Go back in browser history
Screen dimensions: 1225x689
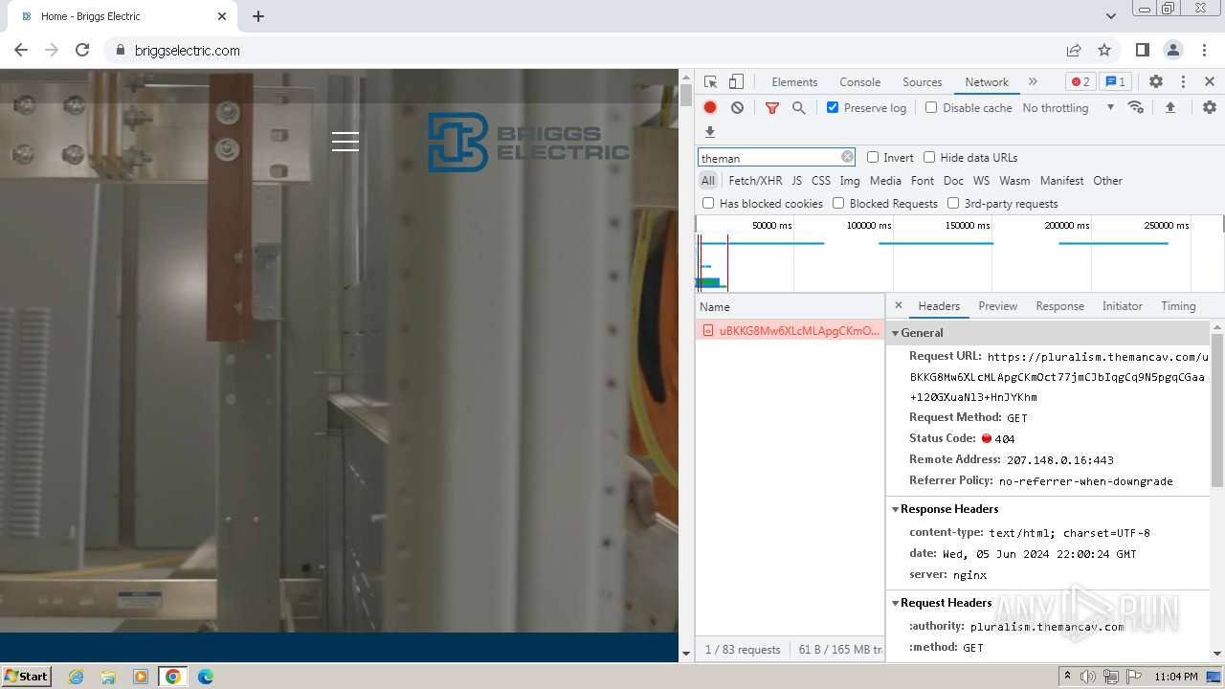coord(21,50)
